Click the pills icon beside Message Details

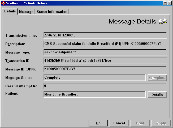coord(162,21)
